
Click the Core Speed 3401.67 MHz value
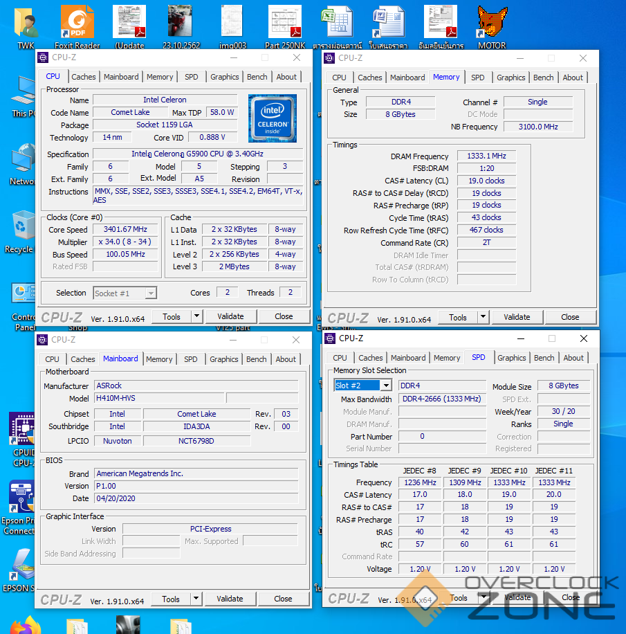click(x=125, y=229)
